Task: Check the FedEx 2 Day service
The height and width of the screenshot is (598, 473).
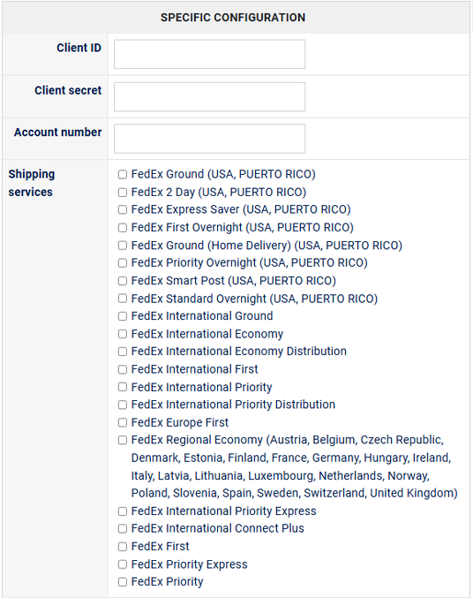Action: point(123,193)
